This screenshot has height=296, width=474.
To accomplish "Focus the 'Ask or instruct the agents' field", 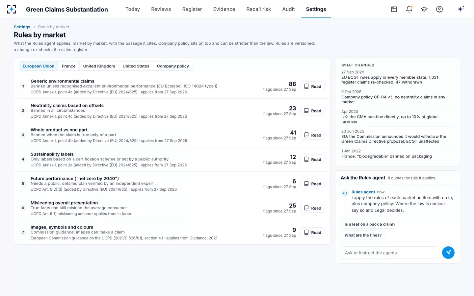I will pos(390,253).
